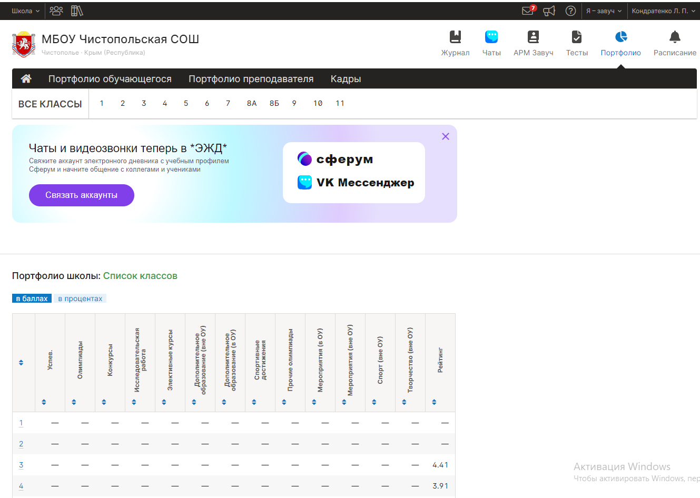Image resolution: width=700 pixels, height=498 pixels.
Task: Open the 'Я – завуч' role dropdown
Action: click(604, 11)
